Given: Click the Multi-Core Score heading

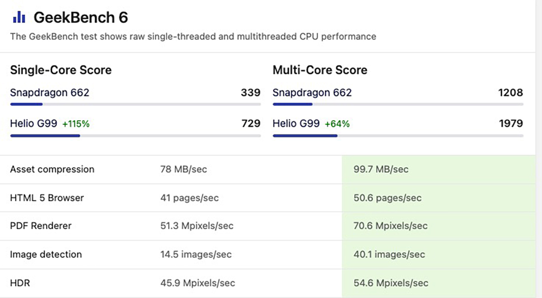Looking at the screenshot, I should pyautogui.click(x=320, y=70).
